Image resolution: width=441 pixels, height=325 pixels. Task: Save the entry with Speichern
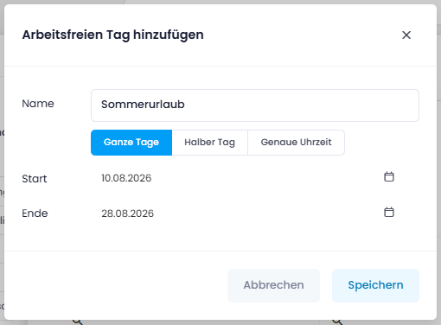[x=375, y=285]
